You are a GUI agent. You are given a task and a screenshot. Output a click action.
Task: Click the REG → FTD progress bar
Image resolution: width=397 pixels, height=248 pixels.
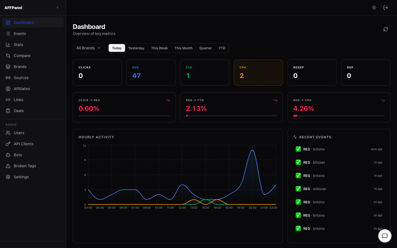(232, 116)
